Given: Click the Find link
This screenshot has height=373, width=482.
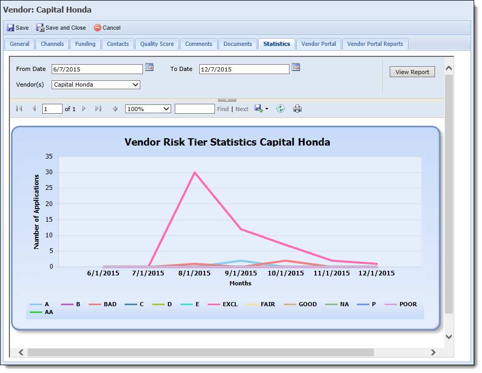Looking at the screenshot, I should (223, 109).
